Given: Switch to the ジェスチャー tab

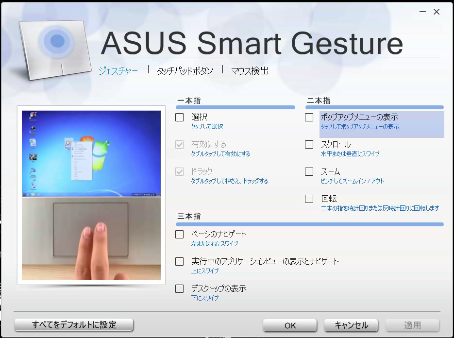Looking at the screenshot, I should 118,71.
